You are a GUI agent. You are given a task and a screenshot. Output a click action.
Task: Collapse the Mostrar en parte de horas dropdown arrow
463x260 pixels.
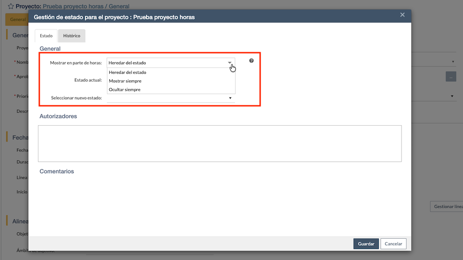click(230, 63)
